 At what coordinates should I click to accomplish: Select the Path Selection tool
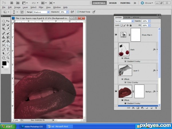click(4, 53)
